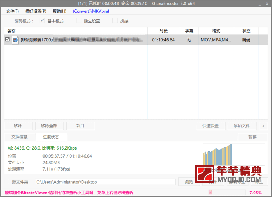Toggle the 基本模式 checkbox
The height and width of the screenshot is (197, 272).
pos(42,21)
